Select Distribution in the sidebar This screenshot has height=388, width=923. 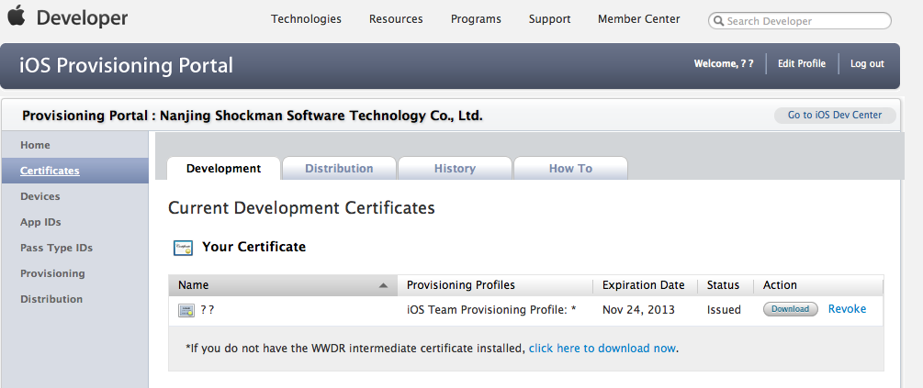tap(74, 299)
